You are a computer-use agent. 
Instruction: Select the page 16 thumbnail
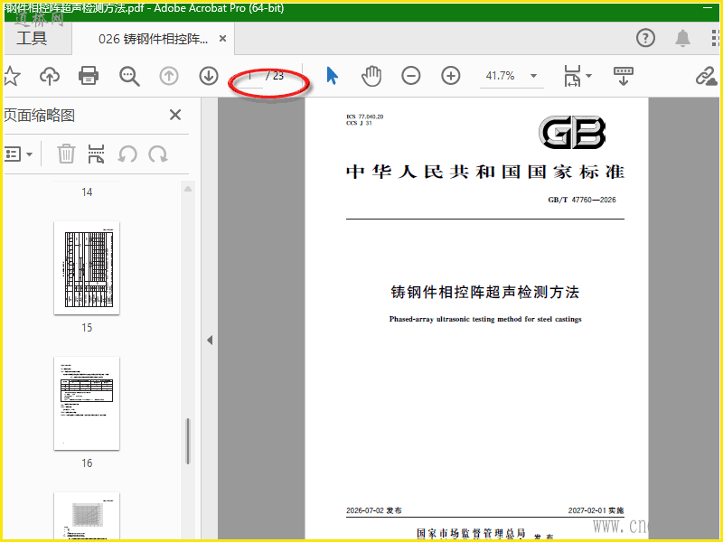pos(87,403)
